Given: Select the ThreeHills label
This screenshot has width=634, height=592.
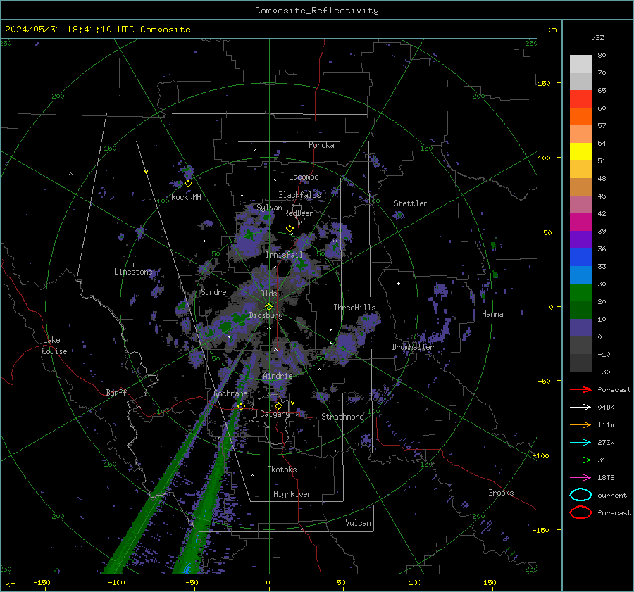Looking at the screenshot, I should 354,308.
